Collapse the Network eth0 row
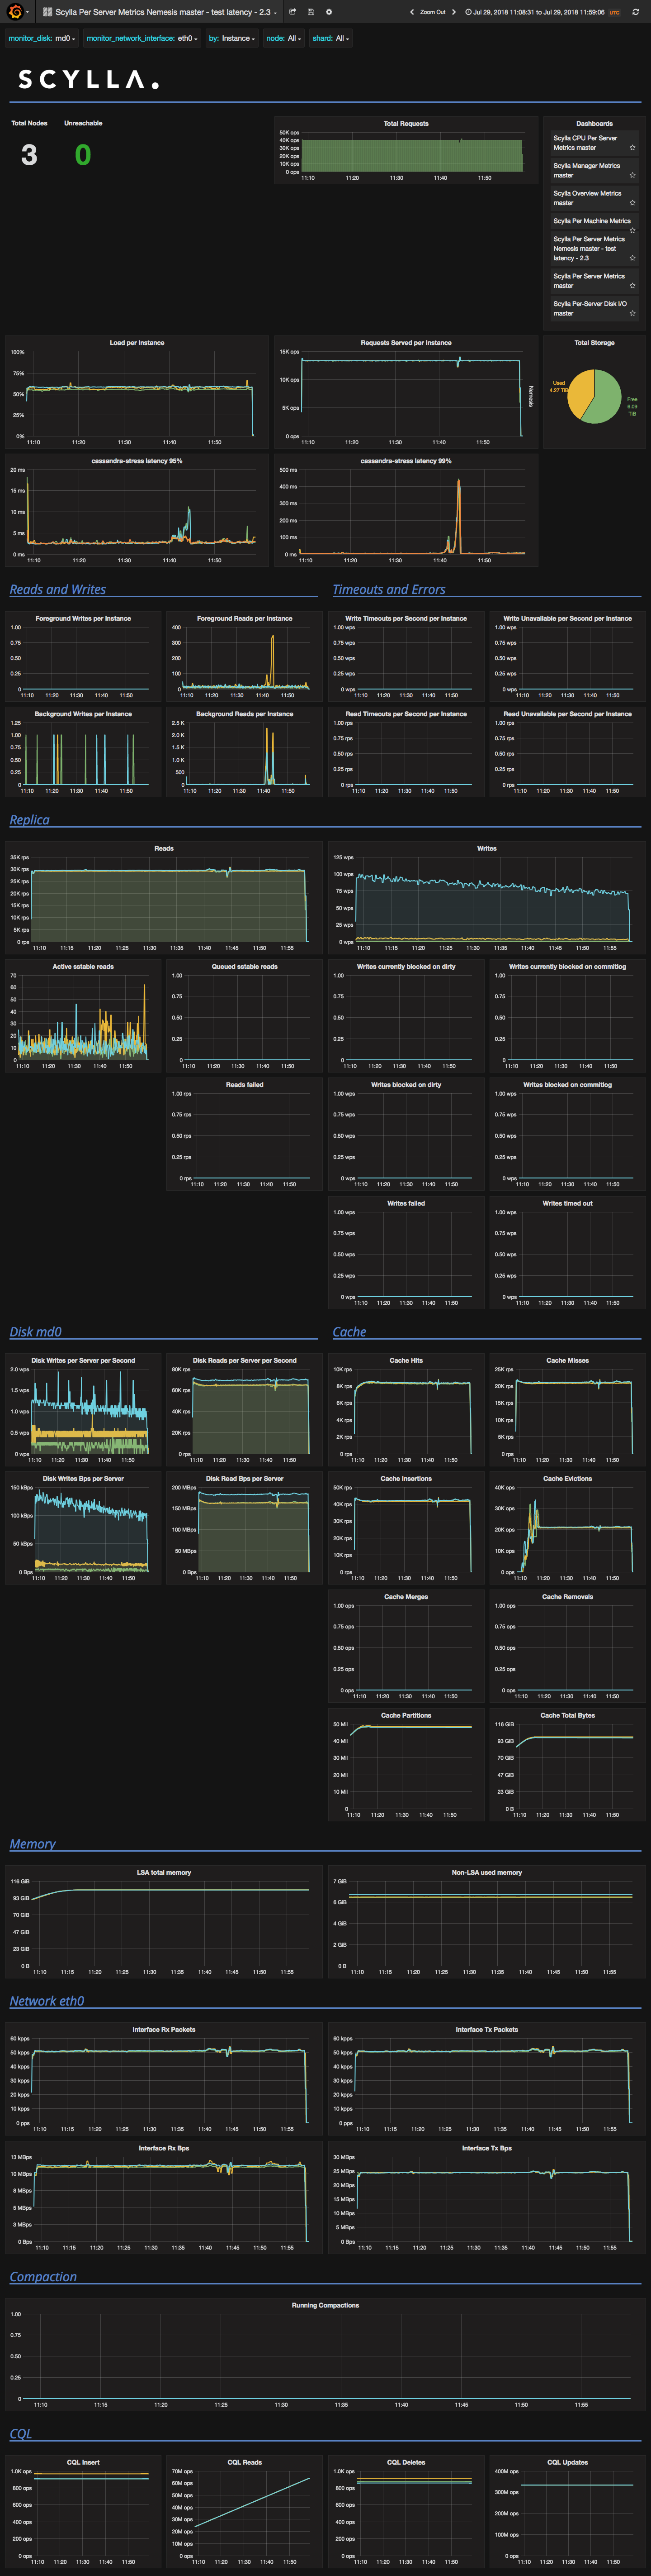 pos(47,2000)
